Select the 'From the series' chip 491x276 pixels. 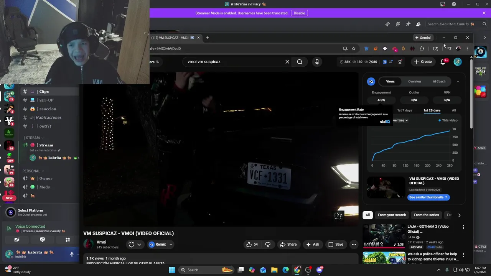point(426,215)
